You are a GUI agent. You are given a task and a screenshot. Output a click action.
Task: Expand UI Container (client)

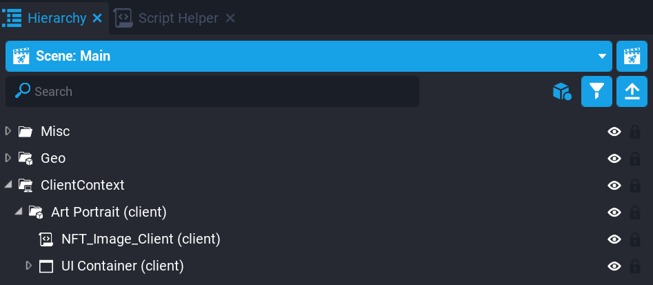[28, 266]
